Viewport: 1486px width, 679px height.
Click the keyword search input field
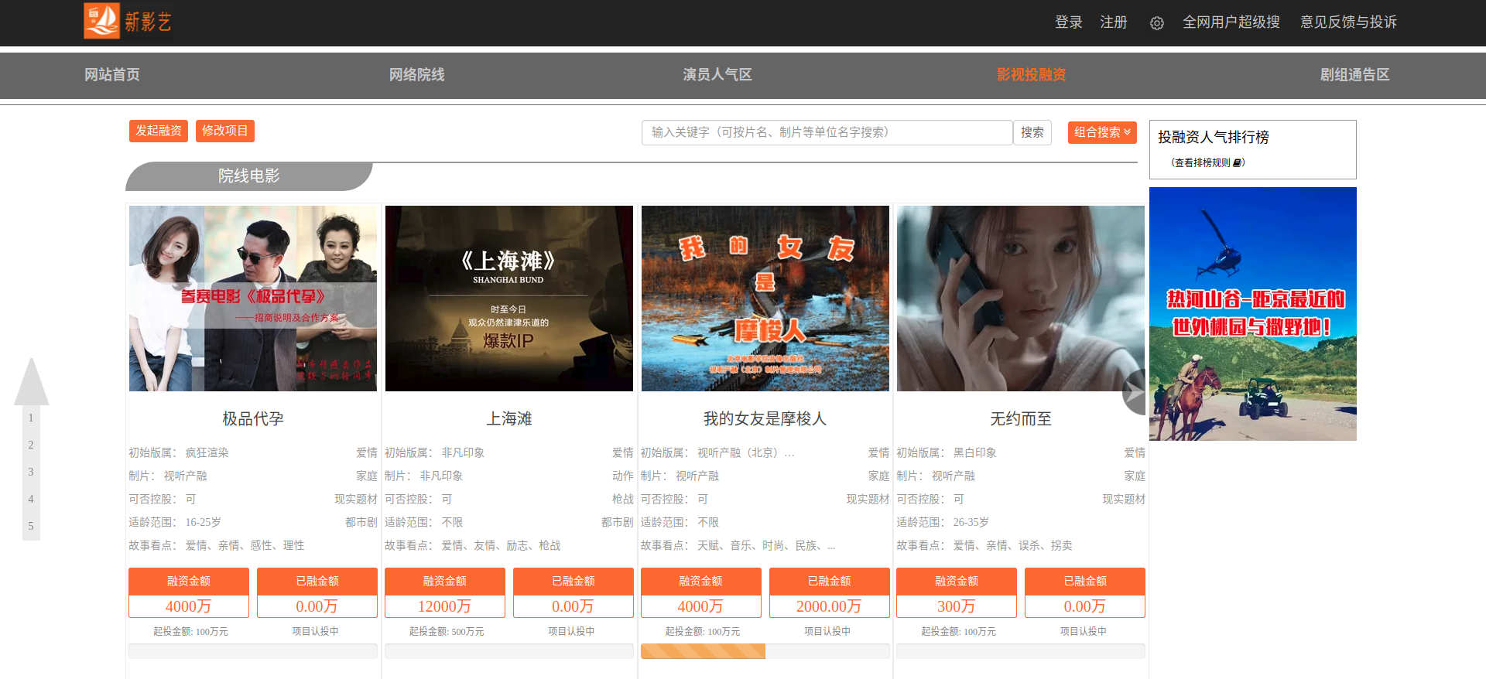827,132
